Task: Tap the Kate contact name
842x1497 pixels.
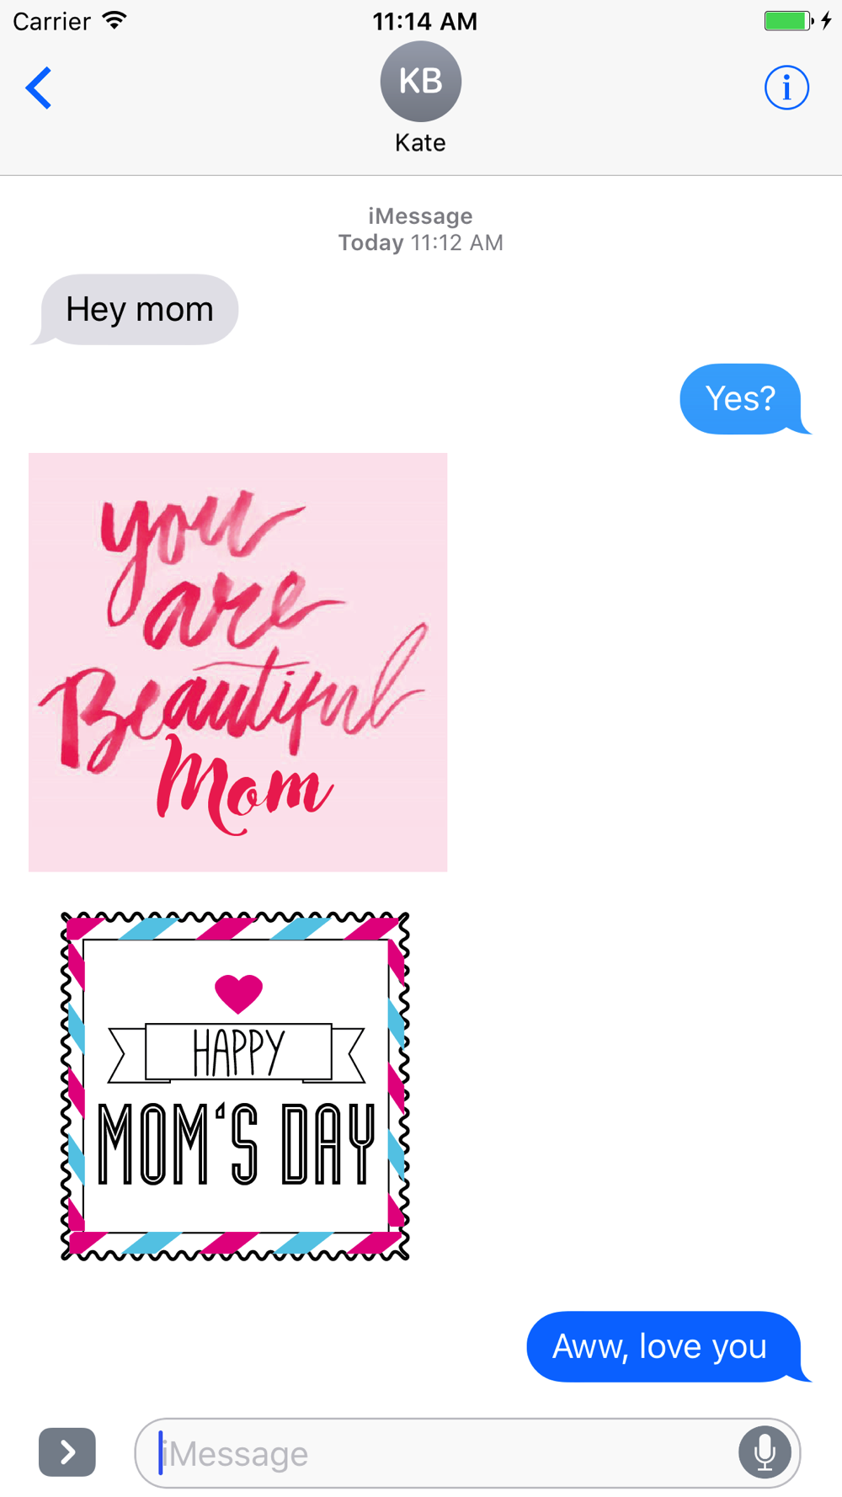Action: [x=420, y=142]
